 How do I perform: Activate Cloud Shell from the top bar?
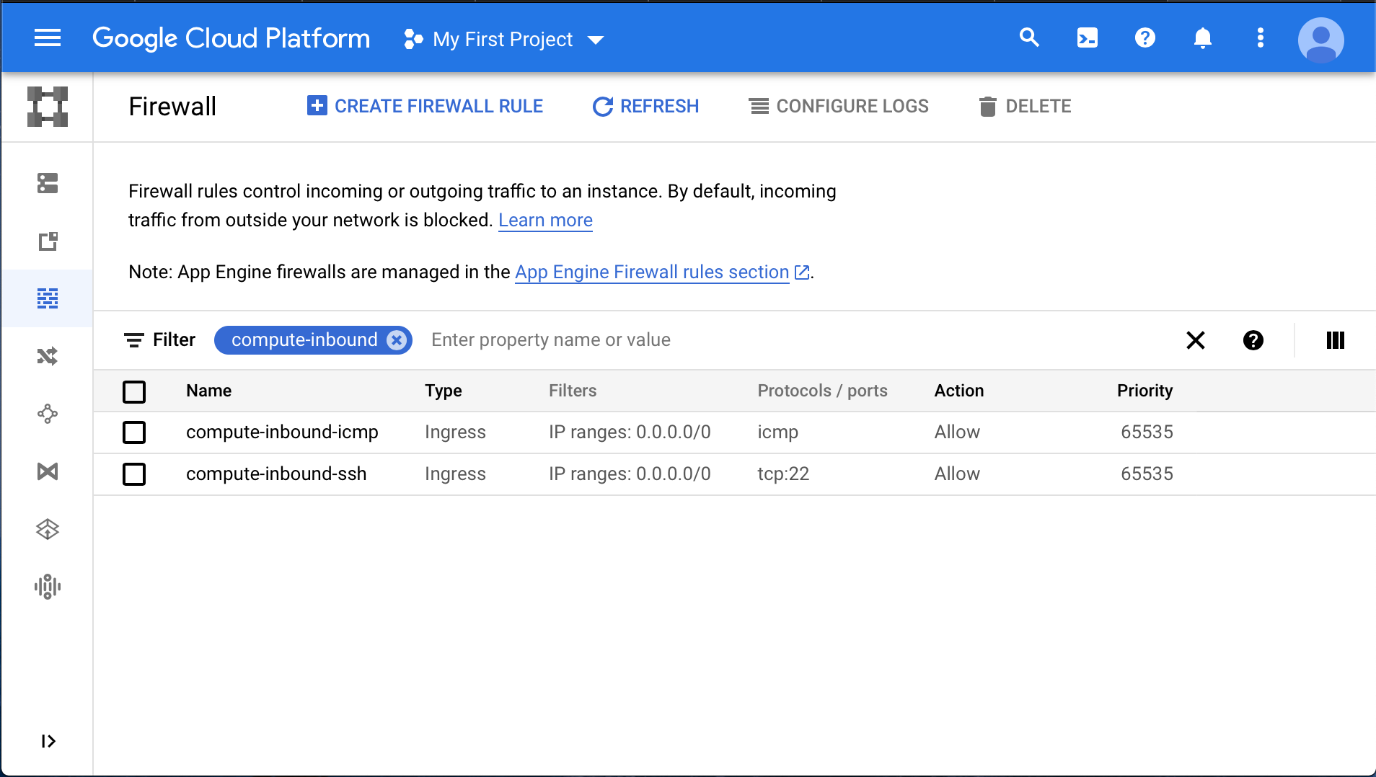click(x=1088, y=38)
